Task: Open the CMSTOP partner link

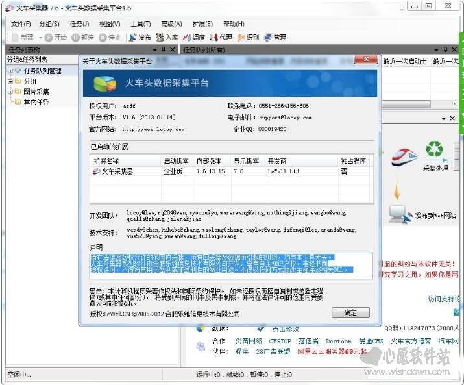Action: [280, 341]
